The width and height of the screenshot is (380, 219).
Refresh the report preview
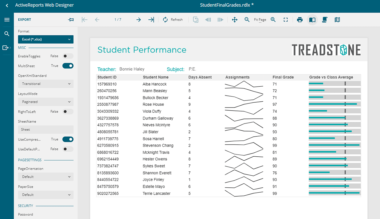tap(173, 20)
